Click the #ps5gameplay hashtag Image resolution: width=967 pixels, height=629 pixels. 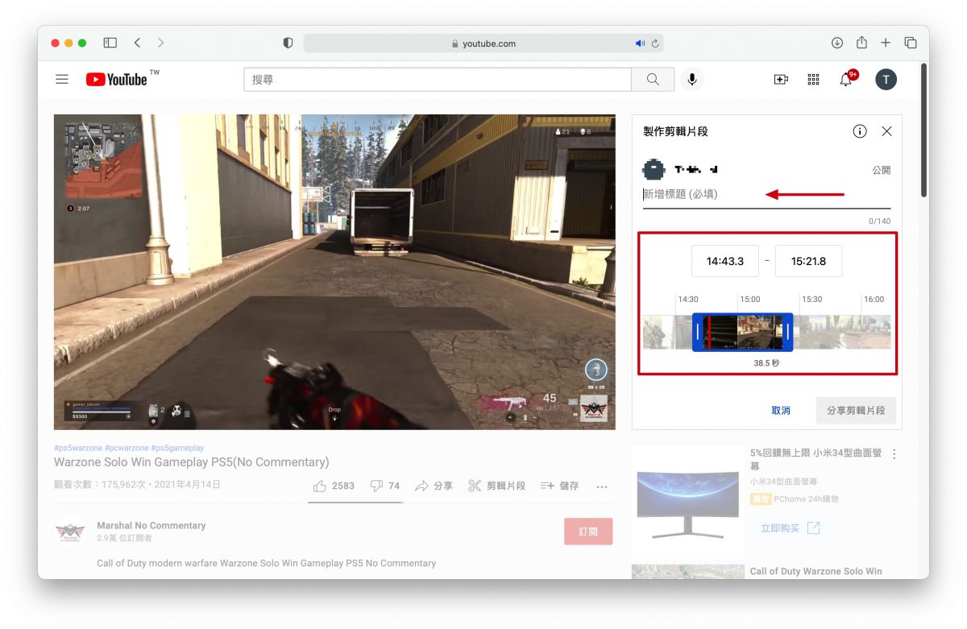pyautogui.click(x=177, y=448)
